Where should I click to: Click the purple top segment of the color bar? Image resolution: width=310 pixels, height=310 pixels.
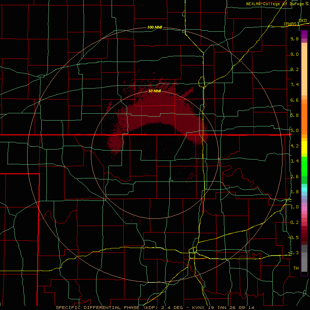click(x=304, y=34)
